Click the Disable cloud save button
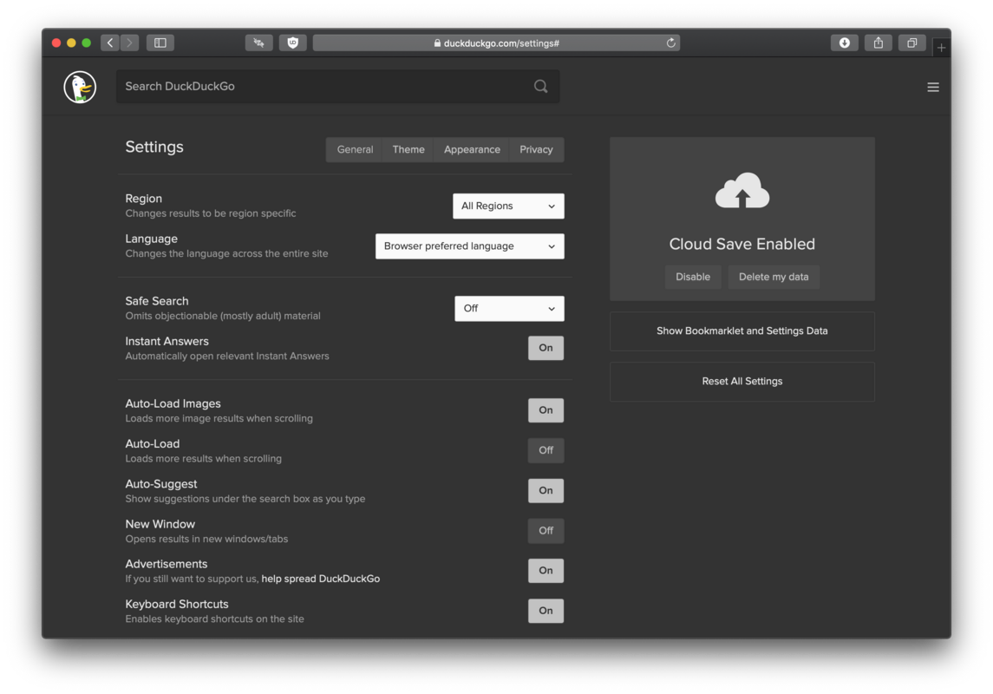The height and width of the screenshot is (694, 993). (x=693, y=277)
